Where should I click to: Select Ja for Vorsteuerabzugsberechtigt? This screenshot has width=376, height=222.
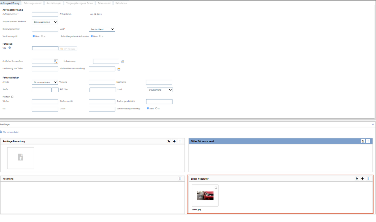click(x=156, y=109)
